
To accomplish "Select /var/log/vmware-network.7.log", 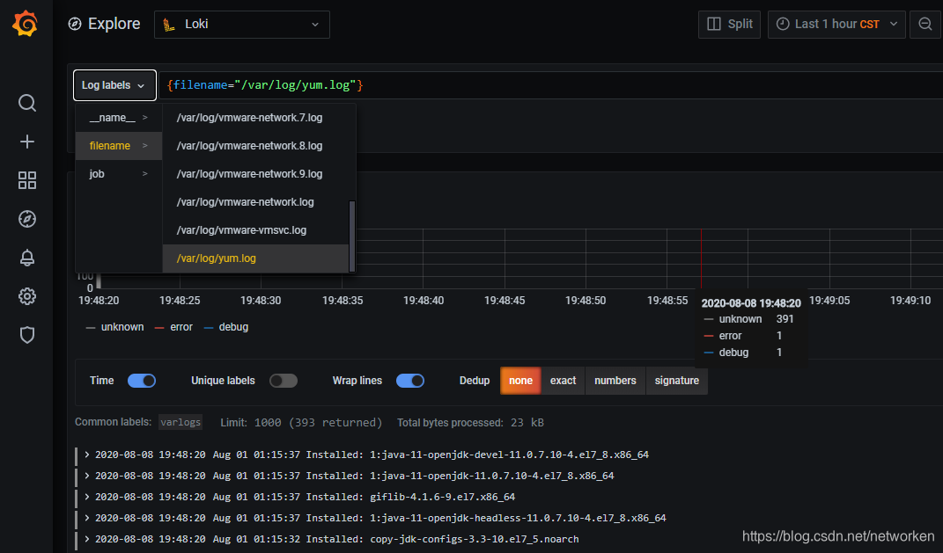I will (x=255, y=118).
